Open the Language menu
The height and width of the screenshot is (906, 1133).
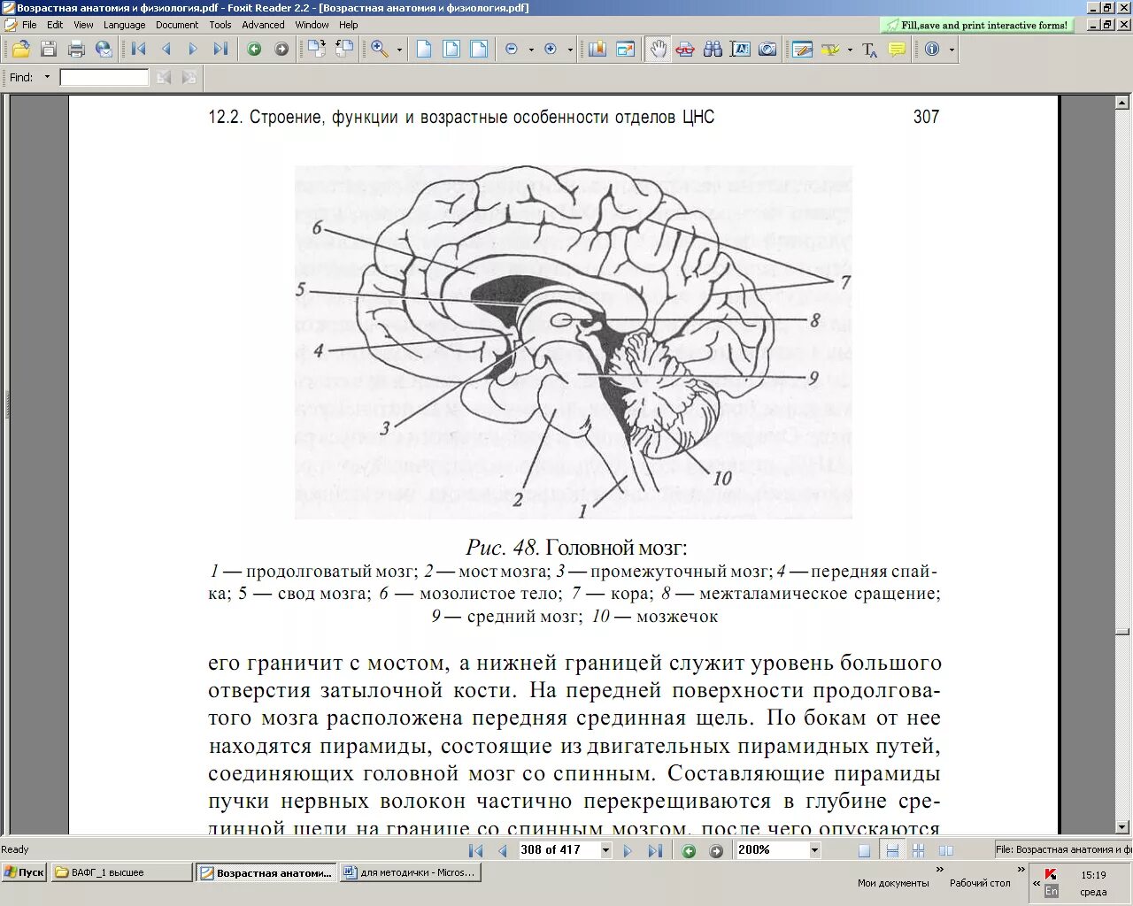coord(124,25)
